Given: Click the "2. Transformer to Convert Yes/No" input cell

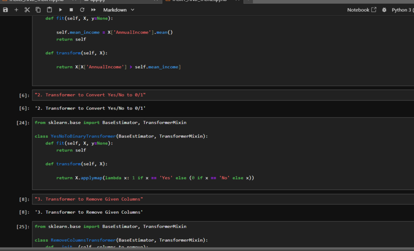Looking at the screenshot, I should 223,95.
